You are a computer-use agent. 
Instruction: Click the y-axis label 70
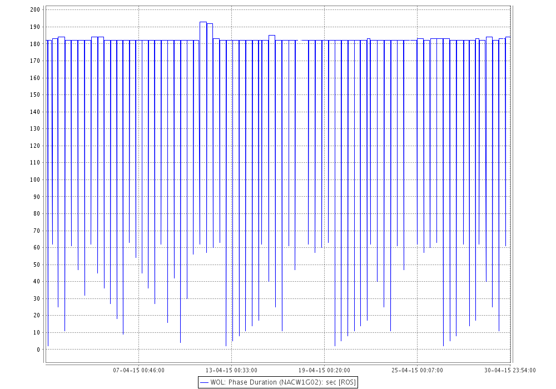(x=37, y=231)
